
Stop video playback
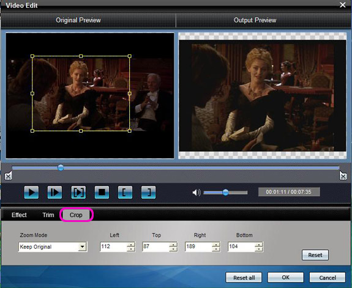[x=102, y=192]
